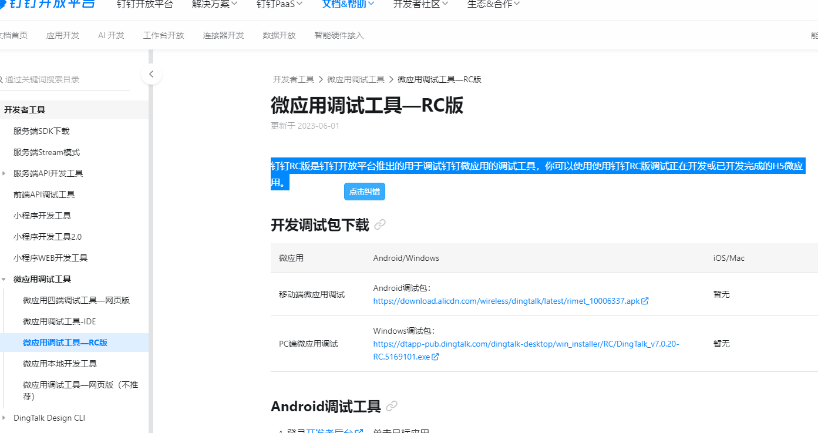Copy anchor link beside Android调试工具 heading
This screenshot has height=433, width=818.
tap(392, 406)
